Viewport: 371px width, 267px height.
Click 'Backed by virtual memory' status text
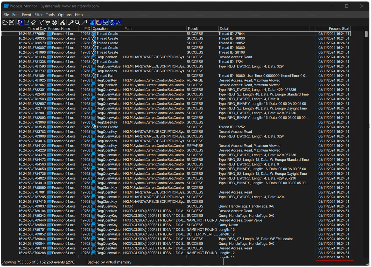[109, 262]
